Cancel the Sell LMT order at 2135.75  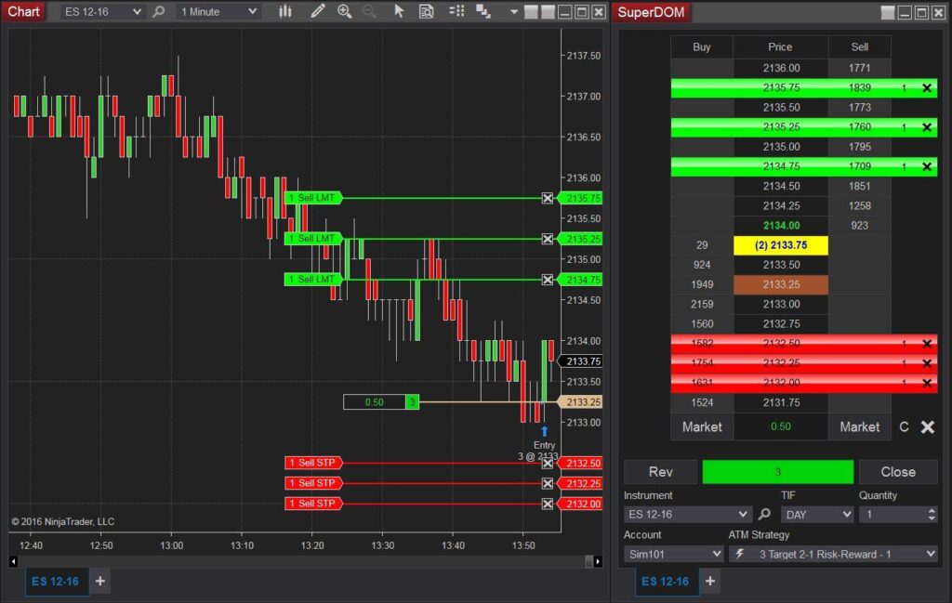click(548, 198)
